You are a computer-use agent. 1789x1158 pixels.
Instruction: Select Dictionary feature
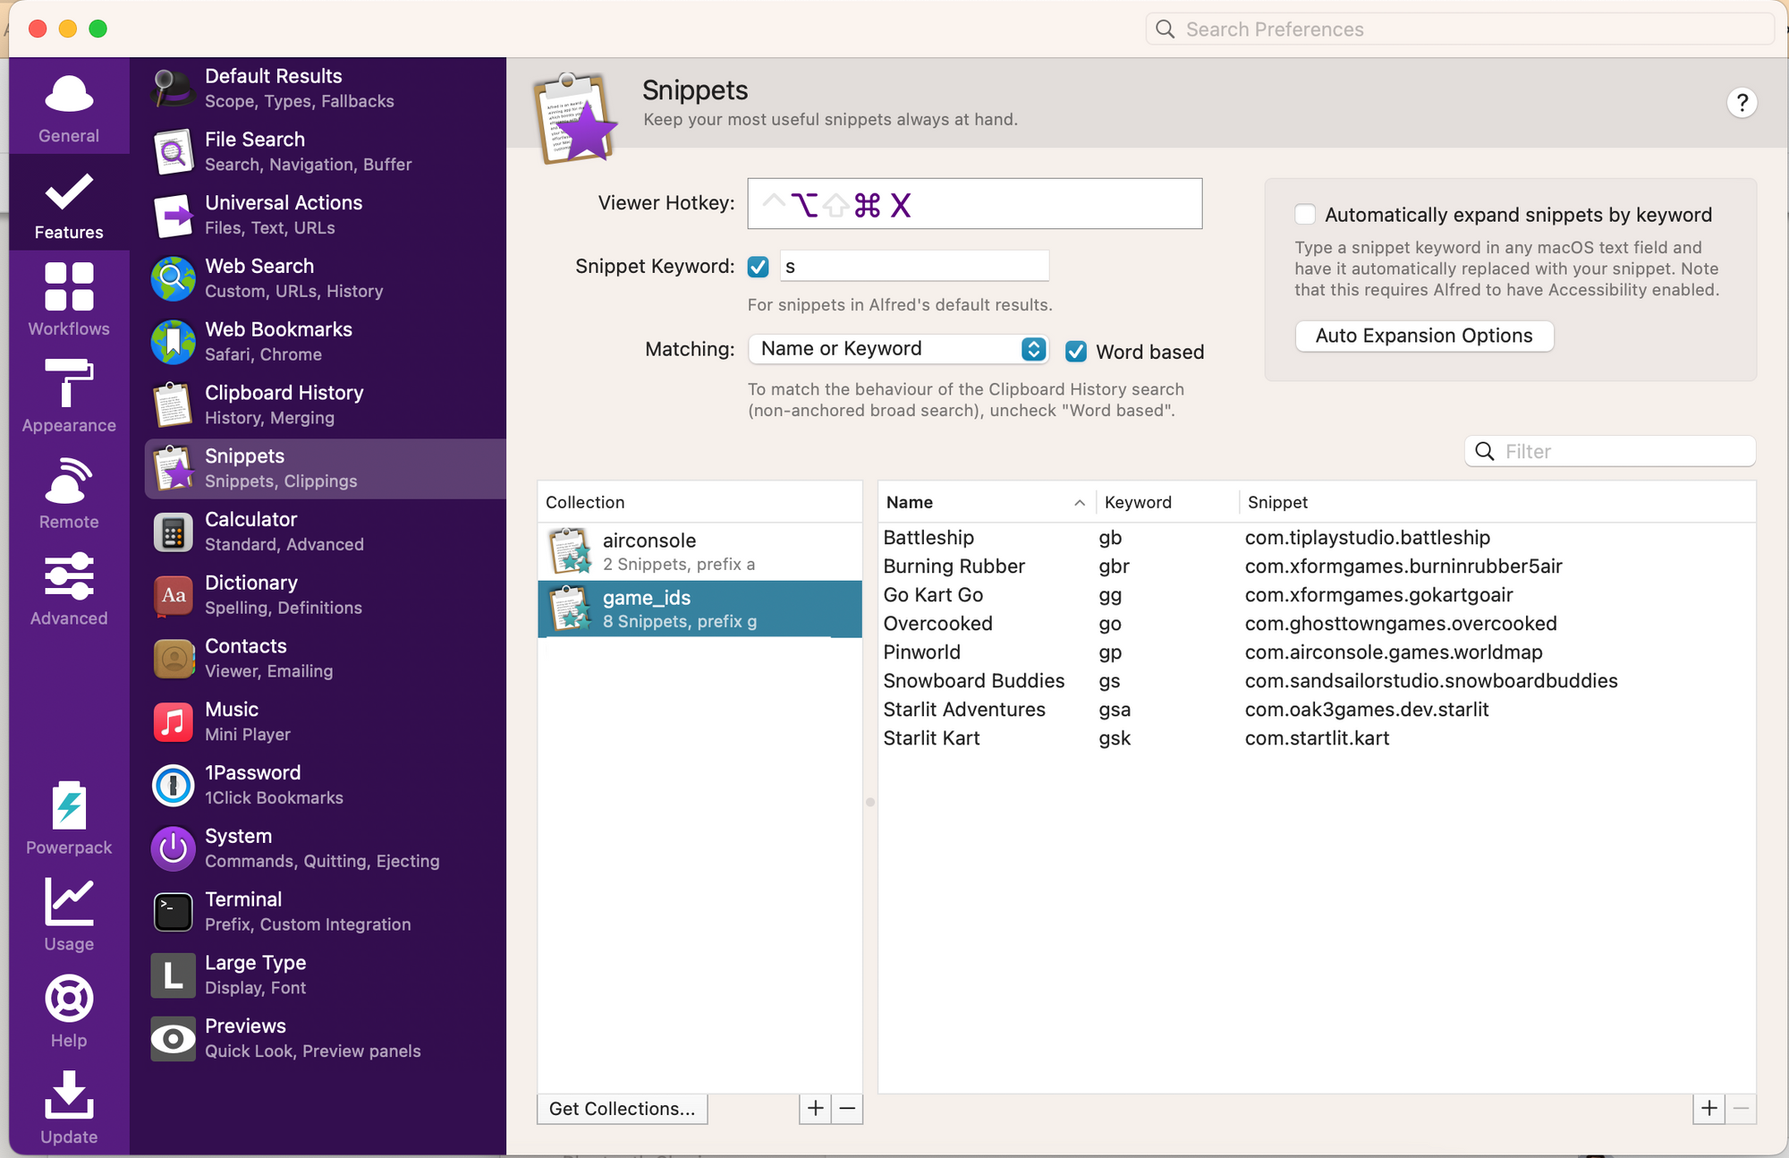coord(326,595)
